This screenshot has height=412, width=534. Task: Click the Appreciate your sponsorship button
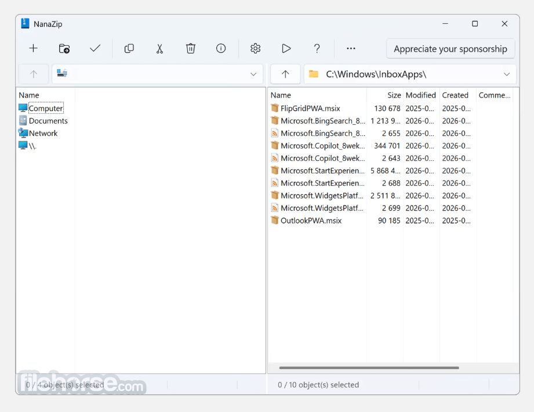click(451, 49)
